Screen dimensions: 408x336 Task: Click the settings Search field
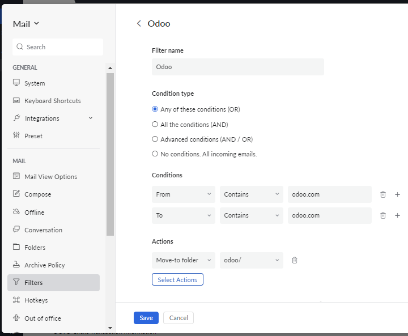pos(58,47)
